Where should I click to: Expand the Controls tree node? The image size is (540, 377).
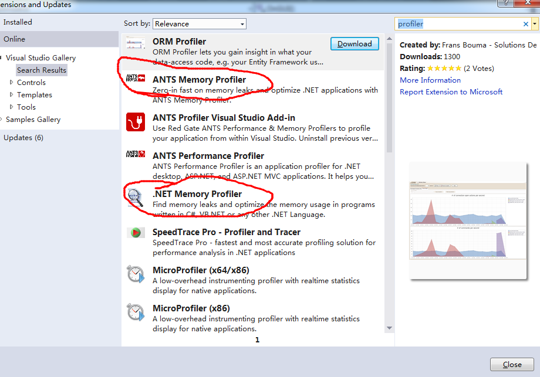11,82
